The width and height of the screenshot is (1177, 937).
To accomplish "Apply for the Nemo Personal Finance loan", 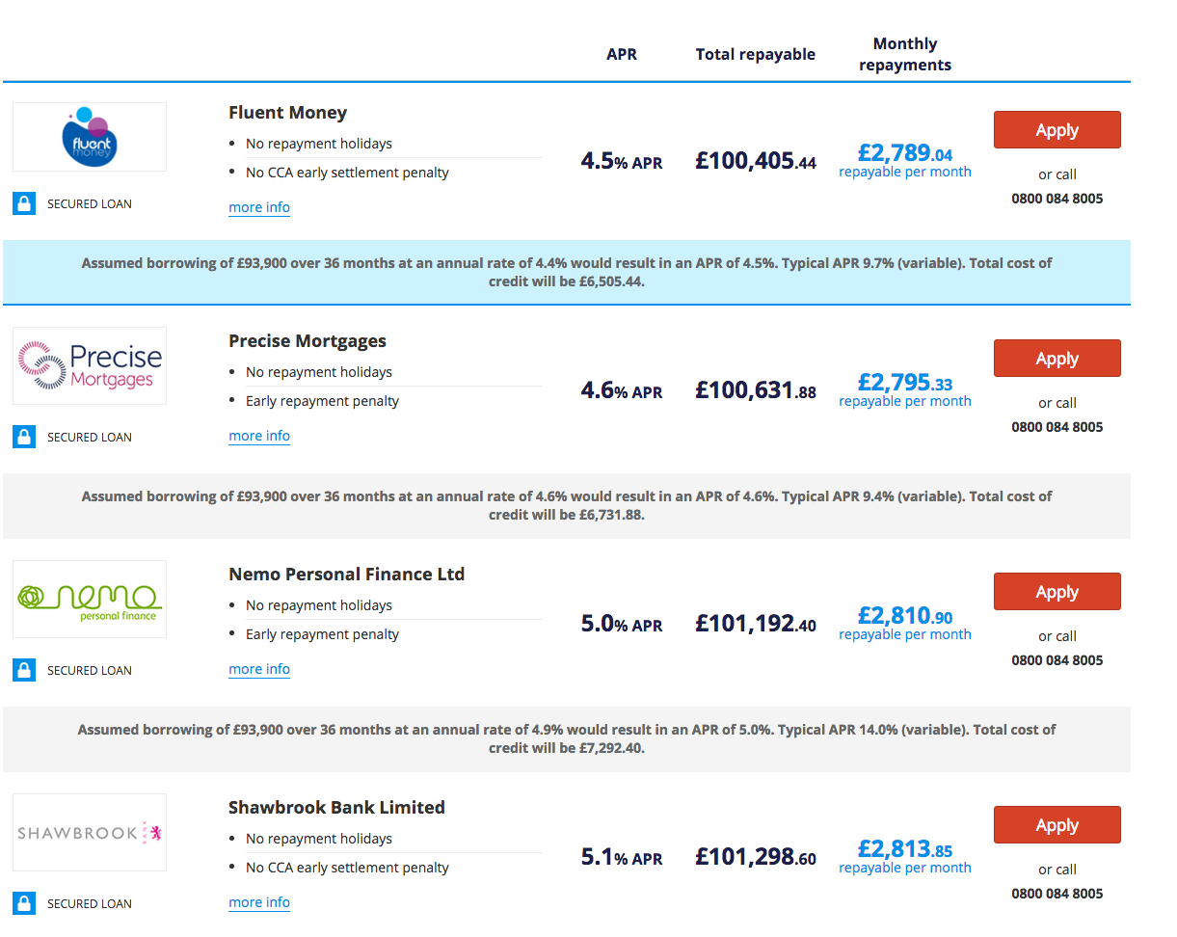I will click(x=1057, y=592).
